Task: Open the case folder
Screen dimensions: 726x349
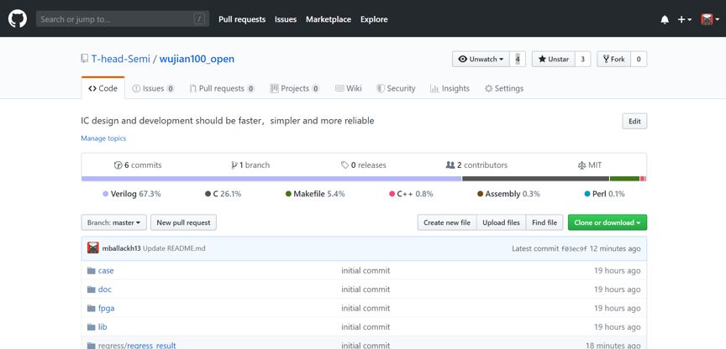Action: (106, 270)
